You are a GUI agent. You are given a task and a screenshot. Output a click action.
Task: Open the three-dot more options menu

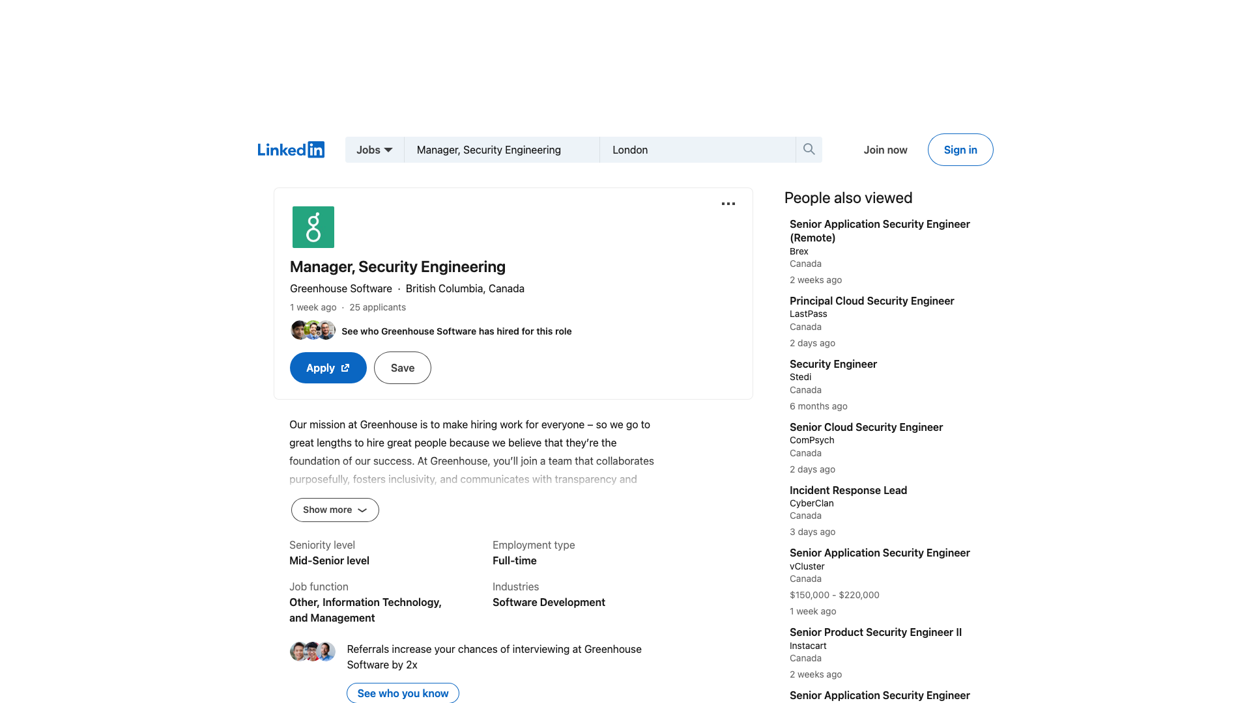tap(728, 204)
